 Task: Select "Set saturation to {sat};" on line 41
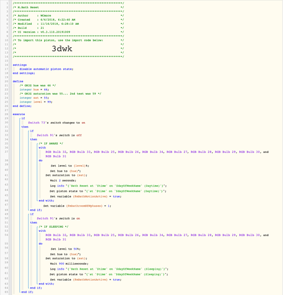tap(67, 175)
